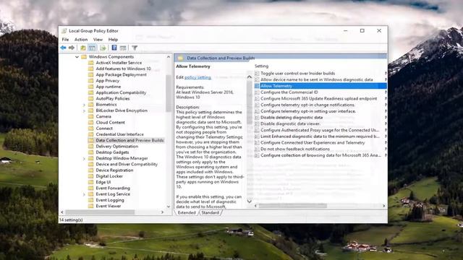Switch to the Standard tab

pos(211,212)
